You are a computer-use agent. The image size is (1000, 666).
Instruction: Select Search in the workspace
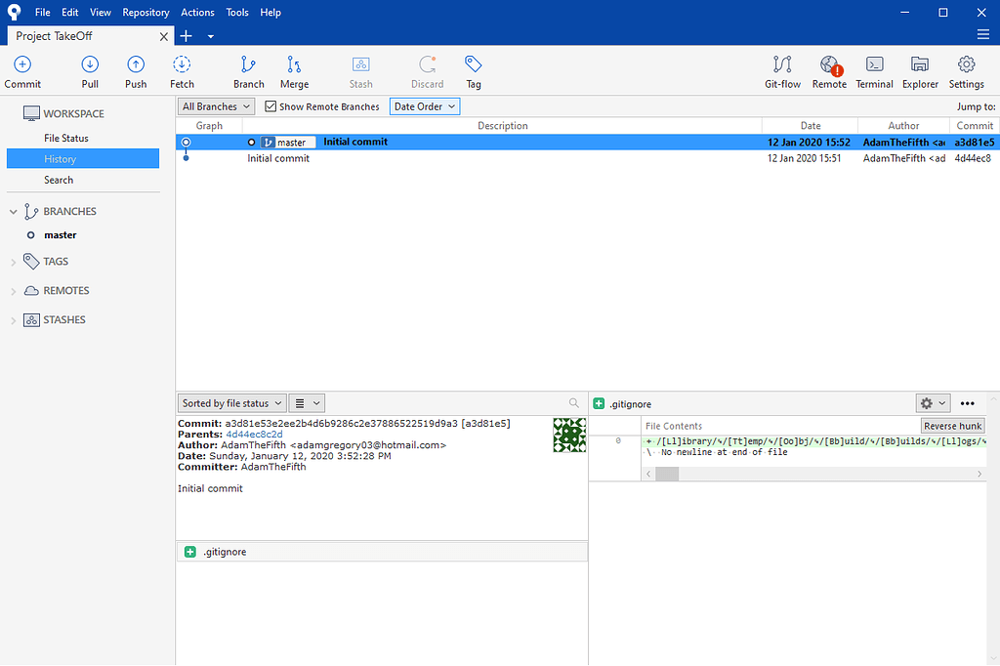pos(59,180)
